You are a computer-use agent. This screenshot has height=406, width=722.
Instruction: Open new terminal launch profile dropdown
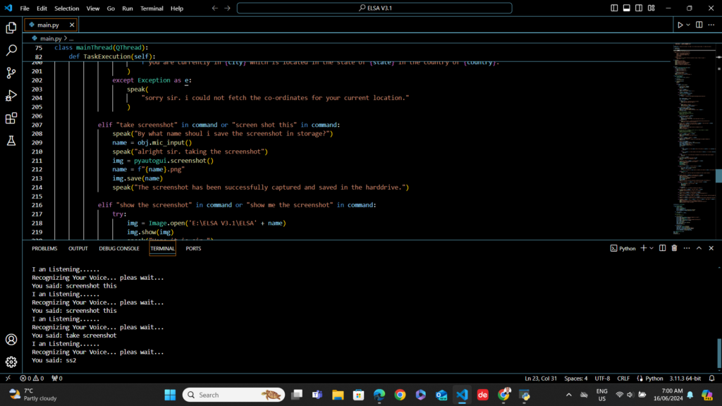tap(651, 248)
